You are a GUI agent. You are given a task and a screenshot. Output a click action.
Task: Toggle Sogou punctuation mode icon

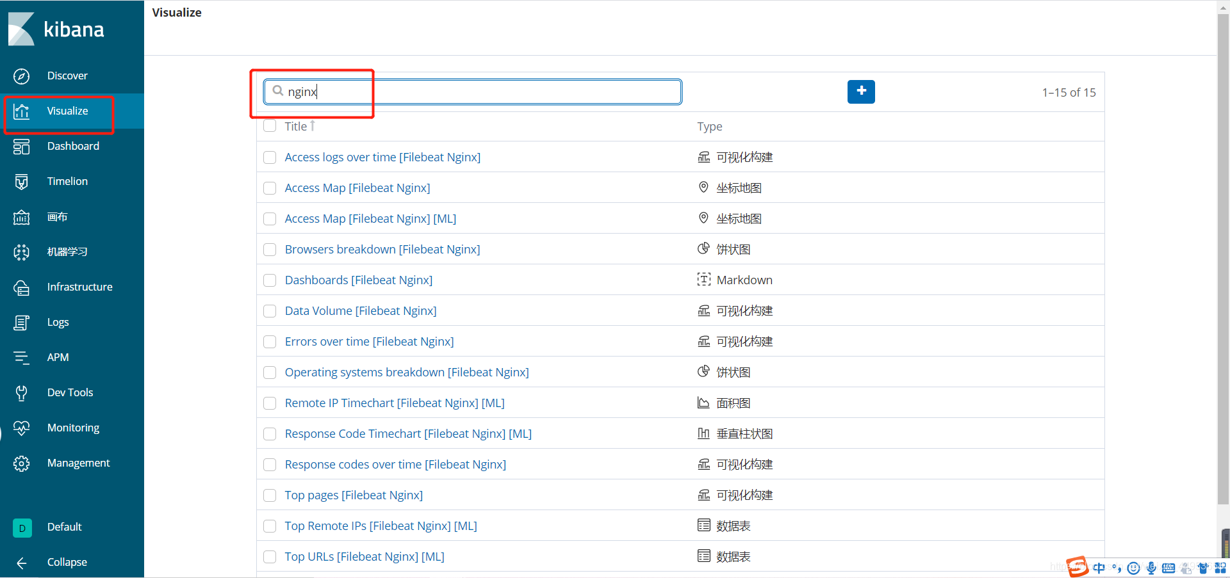click(1117, 568)
